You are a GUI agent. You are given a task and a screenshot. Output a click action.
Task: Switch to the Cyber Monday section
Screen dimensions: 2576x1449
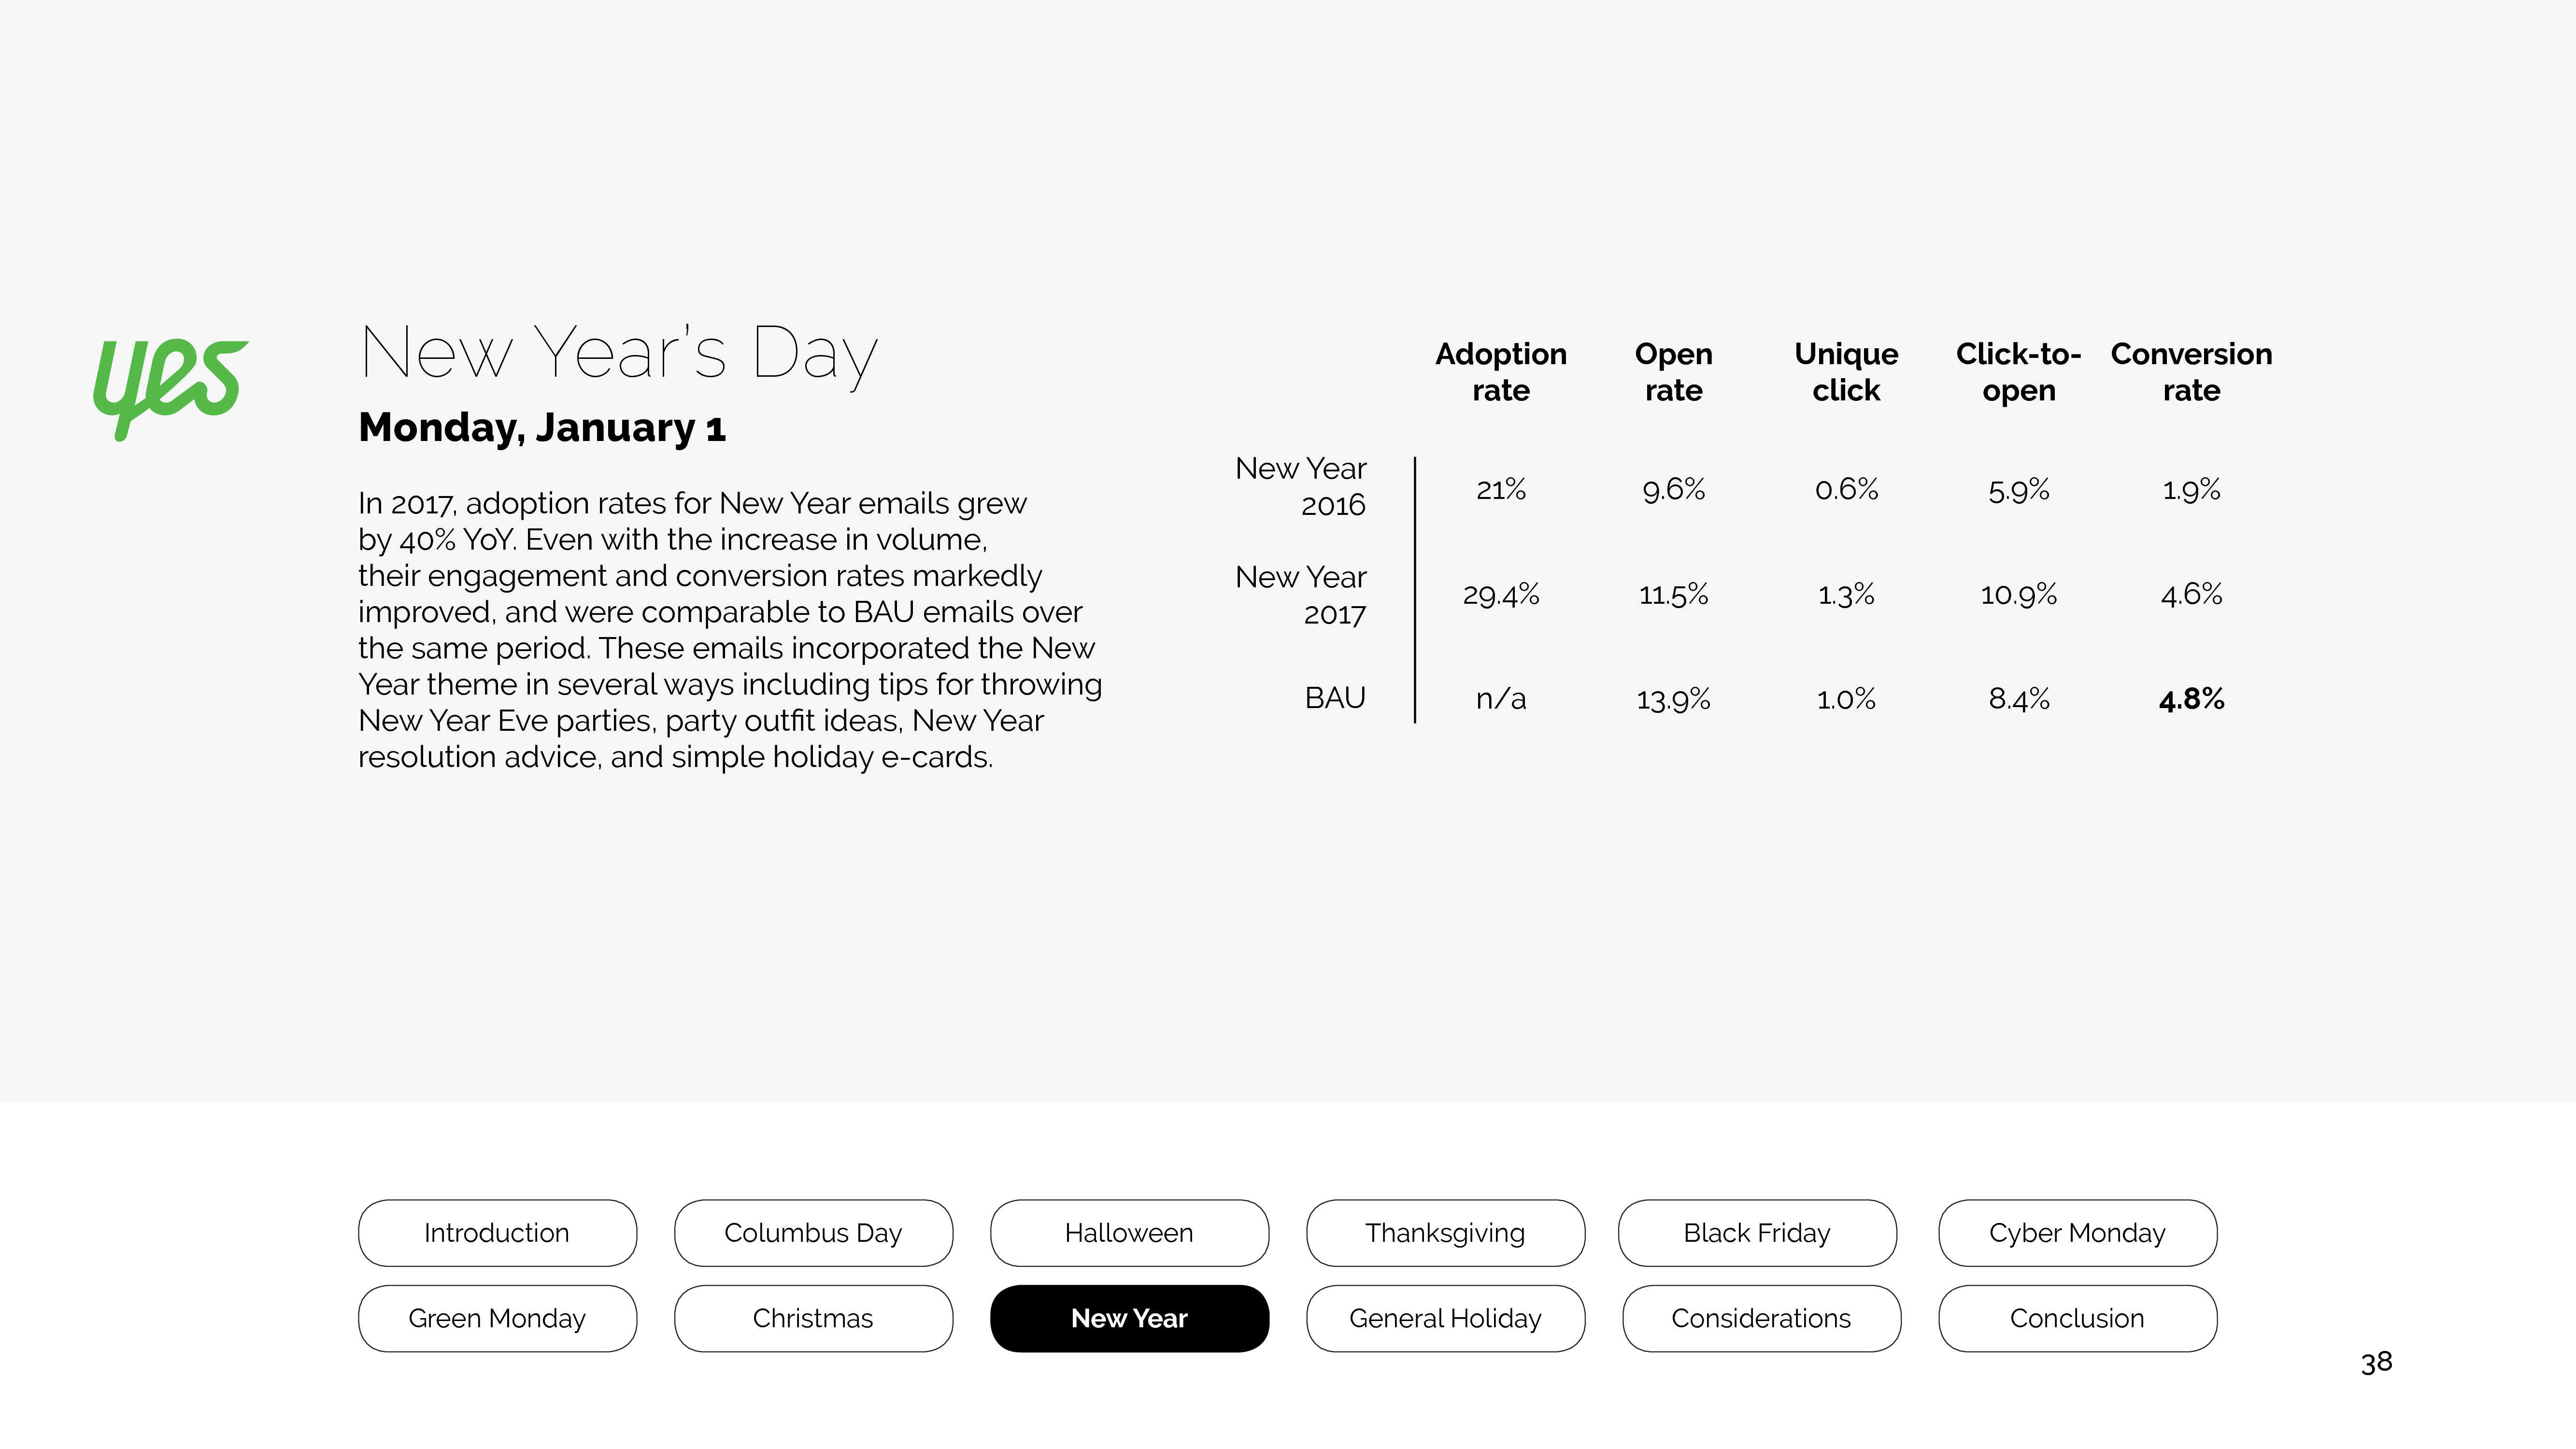2077,1233
